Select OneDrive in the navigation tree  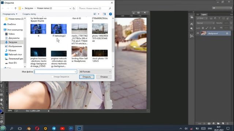click(11, 24)
